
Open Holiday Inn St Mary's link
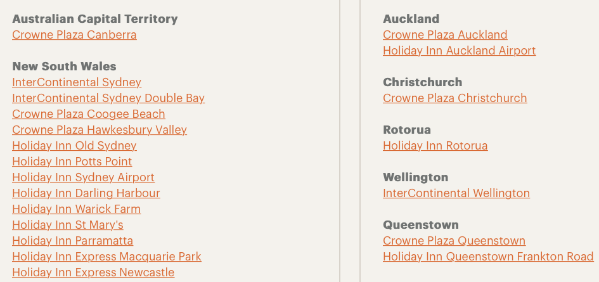point(68,225)
